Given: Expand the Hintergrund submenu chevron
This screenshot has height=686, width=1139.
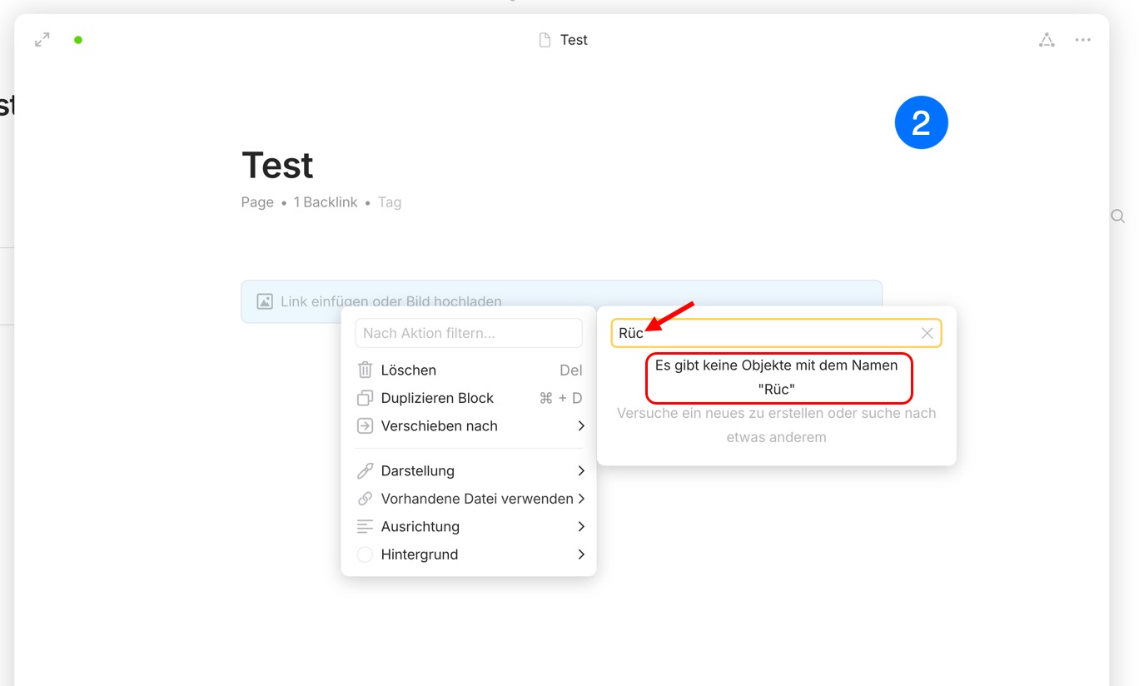Looking at the screenshot, I should coord(580,554).
